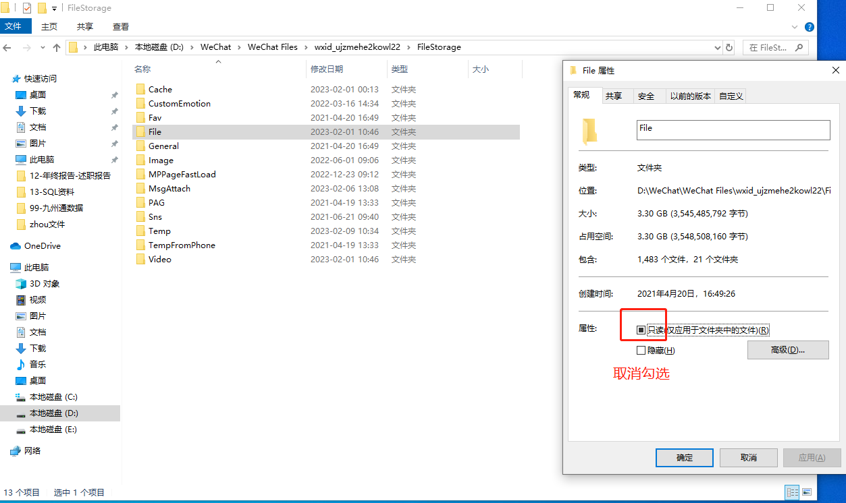This screenshot has height=503, width=846.
Task: Switch to details view icon in status bar
Action: click(x=792, y=492)
